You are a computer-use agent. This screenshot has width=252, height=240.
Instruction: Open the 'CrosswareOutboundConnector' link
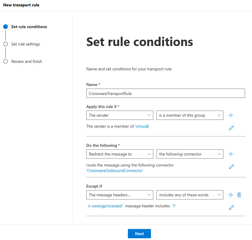click(x=115, y=171)
